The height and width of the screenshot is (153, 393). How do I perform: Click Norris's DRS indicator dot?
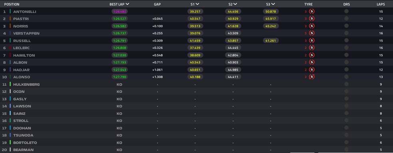point(346,26)
